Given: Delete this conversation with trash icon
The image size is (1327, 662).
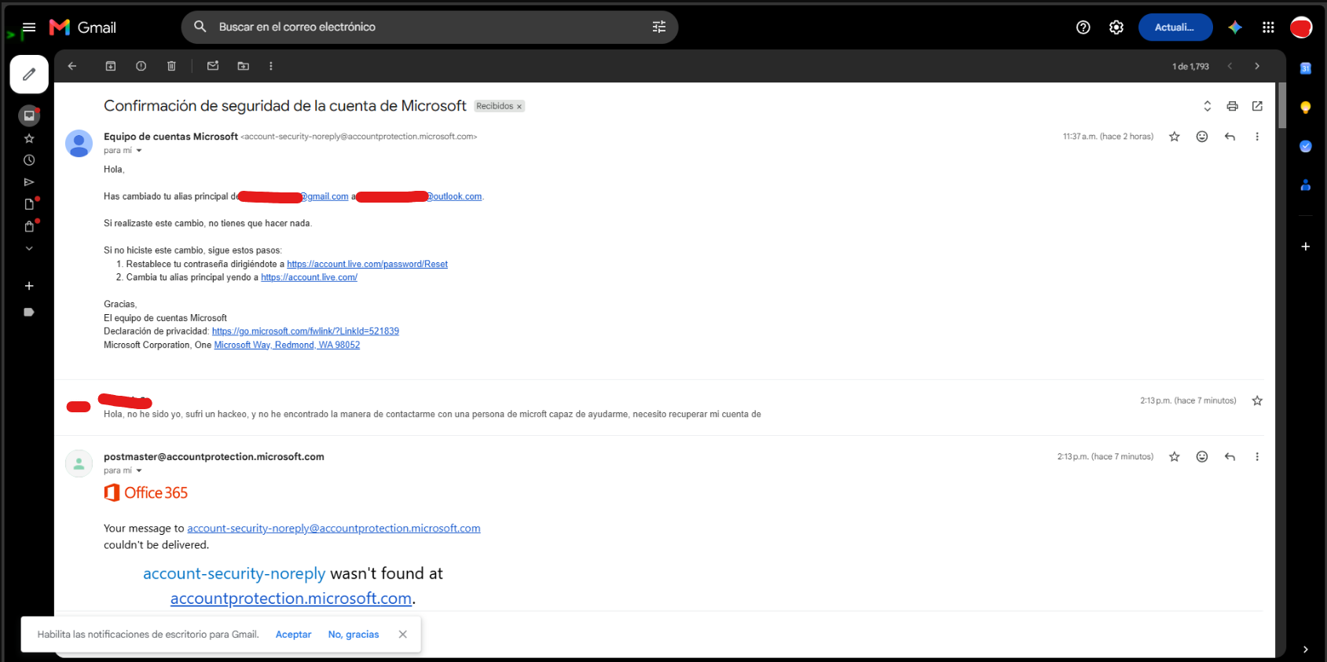Looking at the screenshot, I should pyautogui.click(x=171, y=66).
